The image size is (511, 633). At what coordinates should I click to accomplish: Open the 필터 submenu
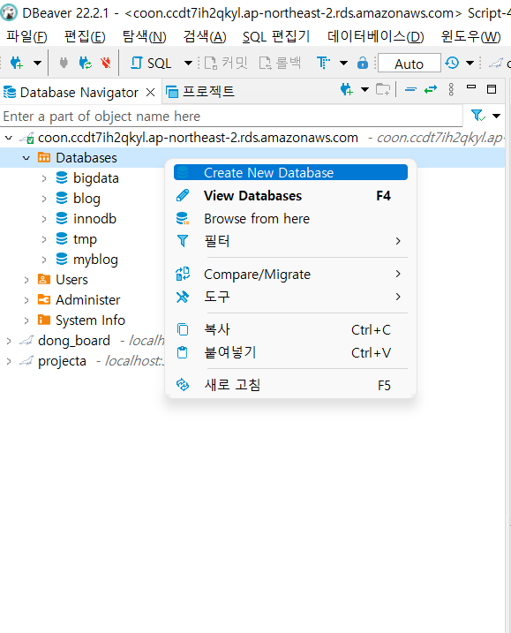click(290, 241)
